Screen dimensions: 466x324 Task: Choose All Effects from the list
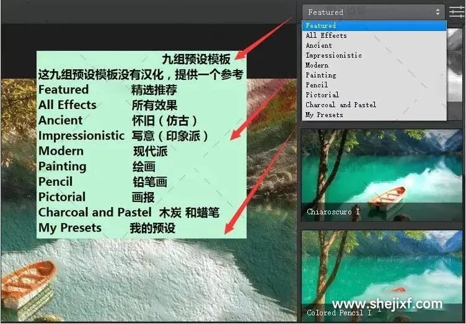point(326,36)
